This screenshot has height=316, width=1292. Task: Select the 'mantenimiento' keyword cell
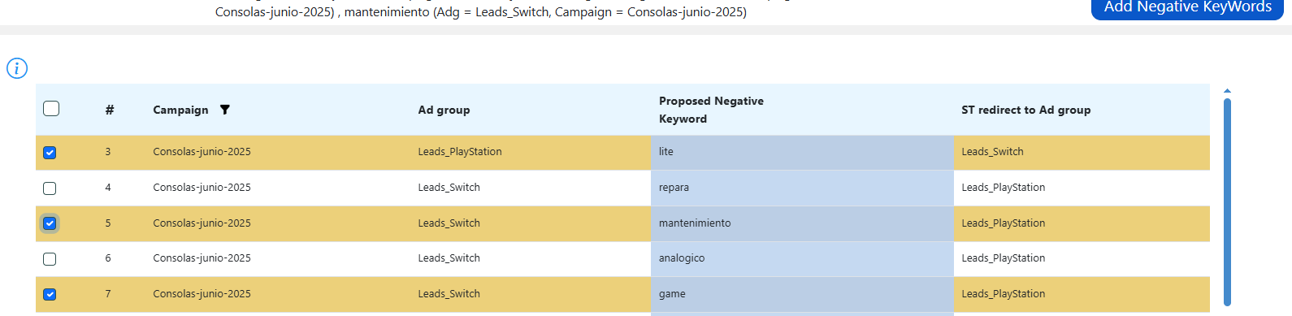[802, 223]
